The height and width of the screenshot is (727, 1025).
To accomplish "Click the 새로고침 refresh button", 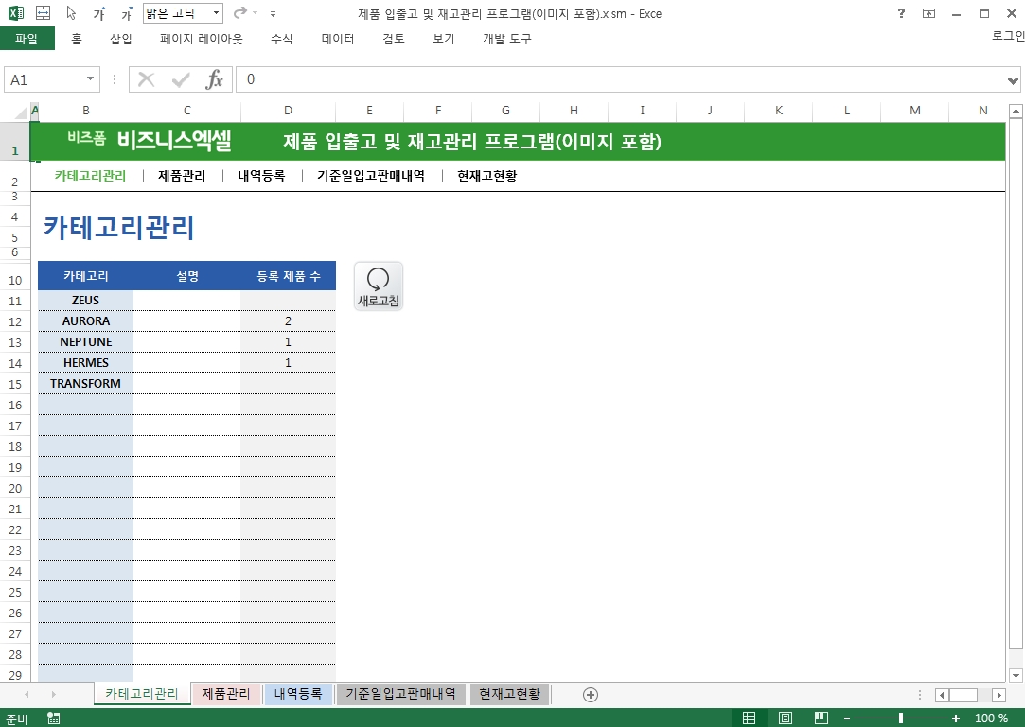I will coord(379,286).
